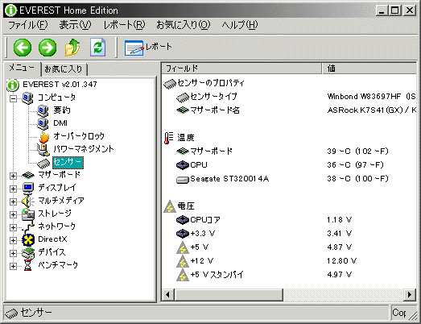Image resolution: width=421 pixels, height=324 pixels.
Task: Click the CPU chip icon under 温度
Action: pyautogui.click(x=183, y=165)
